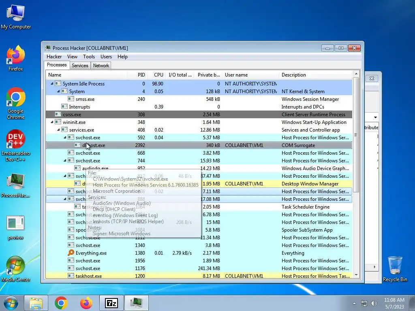Click the smss.exe process icon
This screenshot has height=311, width=415.
tap(71, 99)
